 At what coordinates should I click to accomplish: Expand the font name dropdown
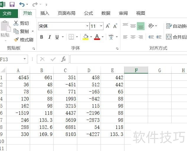point(87,26)
